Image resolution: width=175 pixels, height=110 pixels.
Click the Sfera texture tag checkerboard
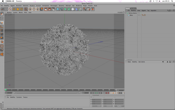145,15
